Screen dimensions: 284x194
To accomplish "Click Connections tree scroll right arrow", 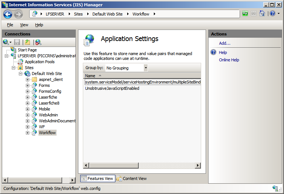I will (x=72, y=180).
